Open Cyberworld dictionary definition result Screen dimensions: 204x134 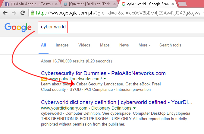pos(117,102)
